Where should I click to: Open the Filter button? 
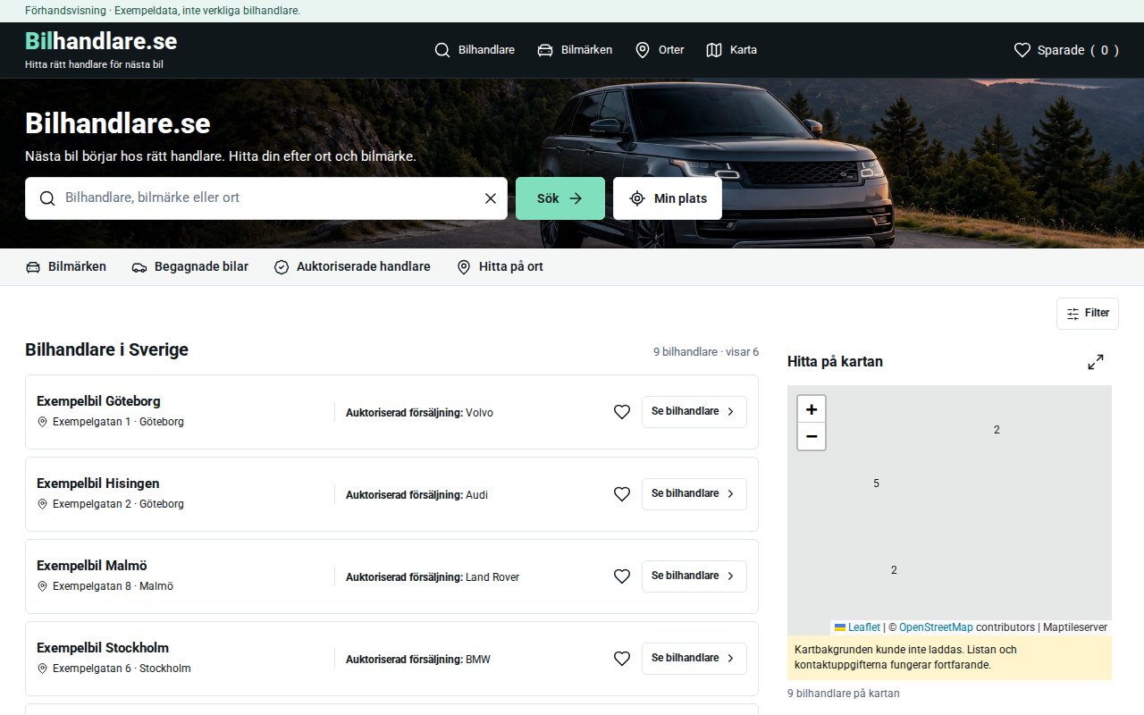coord(1088,314)
